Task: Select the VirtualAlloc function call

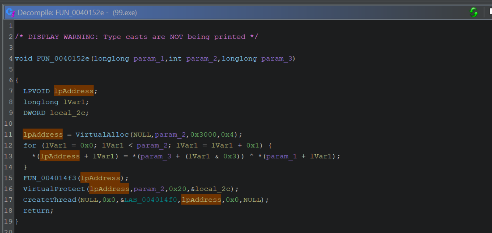Action: (103, 135)
